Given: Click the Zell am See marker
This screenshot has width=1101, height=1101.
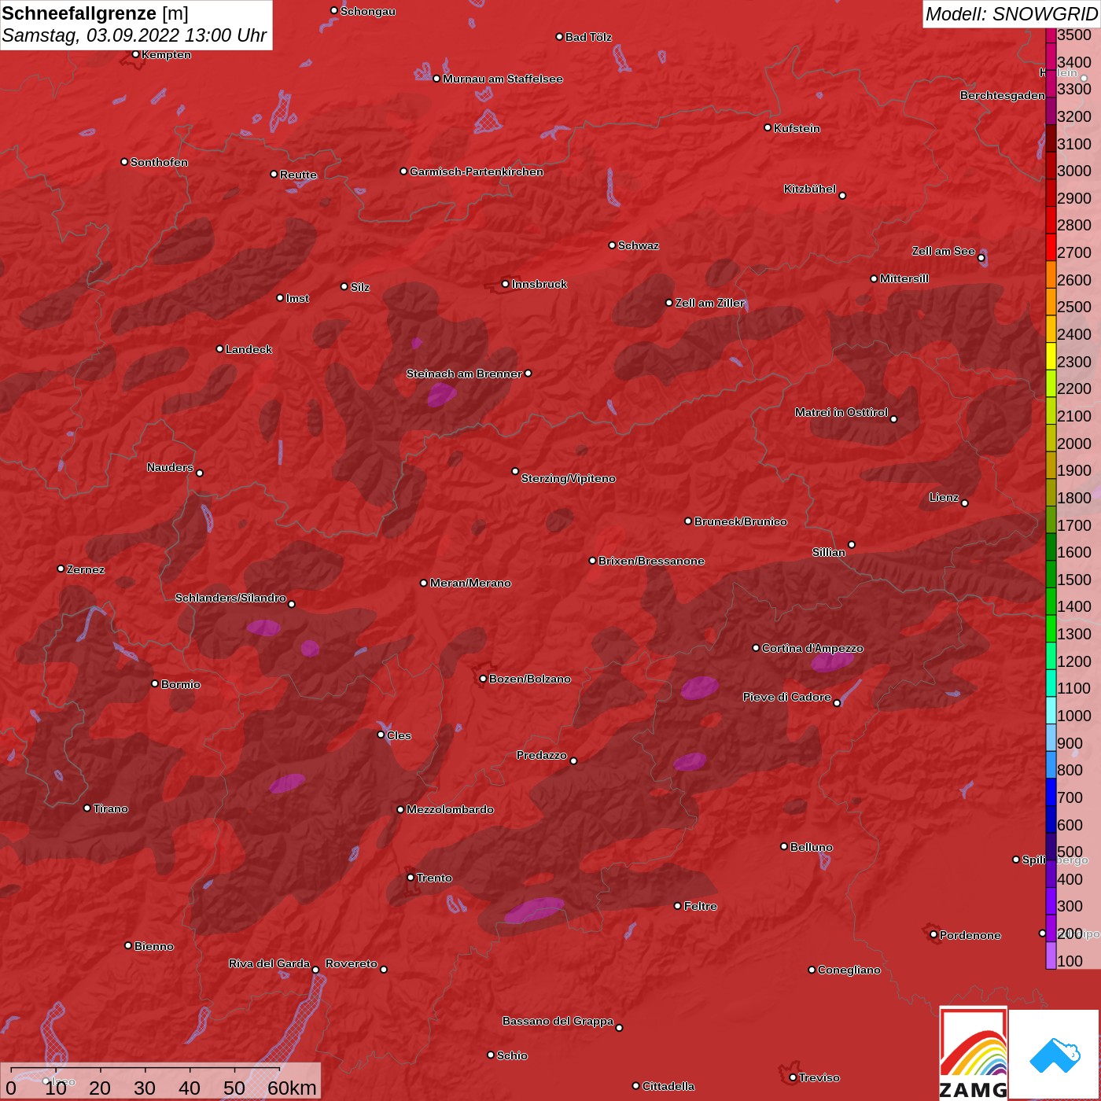Looking at the screenshot, I should (981, 258).
